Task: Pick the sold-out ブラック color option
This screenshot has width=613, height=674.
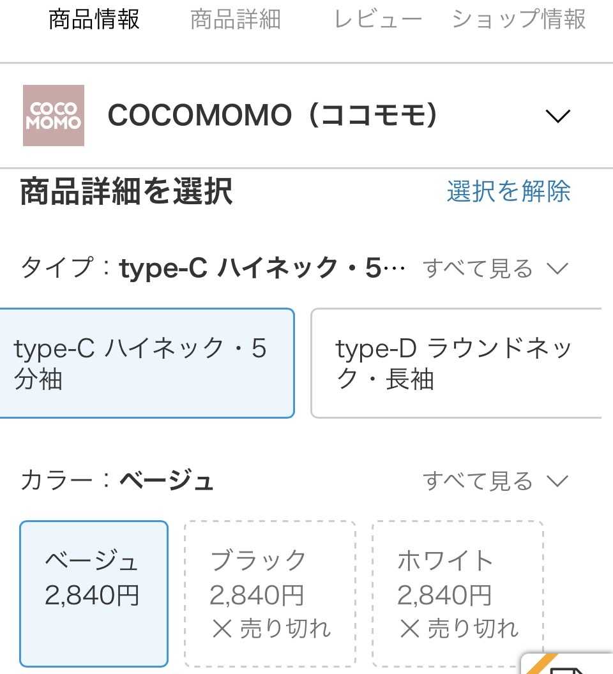Action: click(269, 594)
